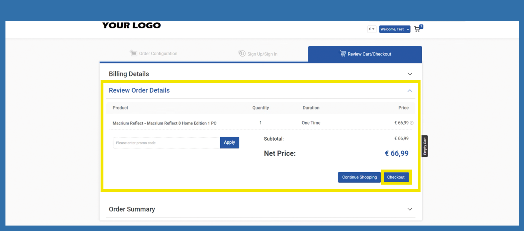Click the Continue Shopping button
524x231 pixels.
point(359,177)
